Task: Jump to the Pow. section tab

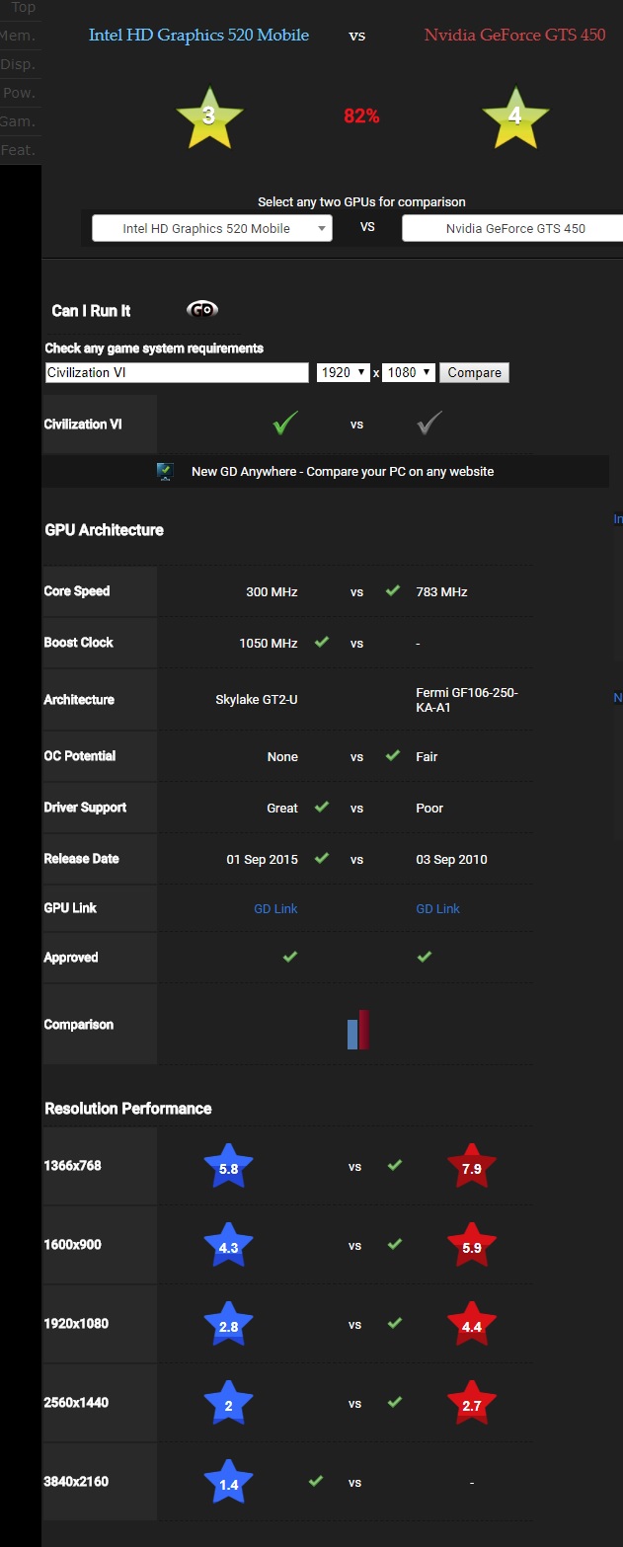Action: tap(21, 93)
